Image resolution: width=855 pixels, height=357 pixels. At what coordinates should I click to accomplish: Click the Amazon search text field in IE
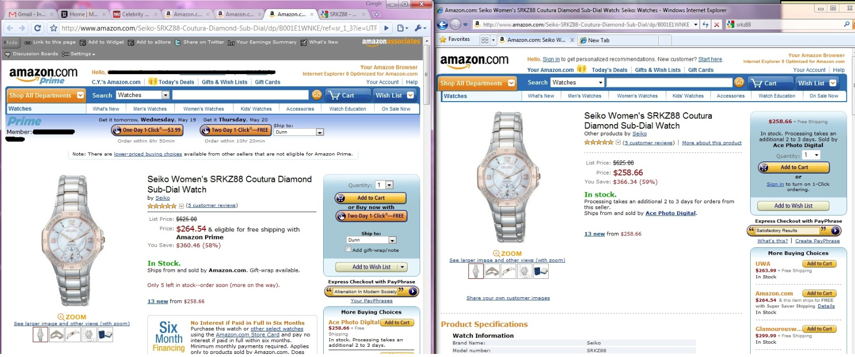pyautogui.click(x=669, y=82)
